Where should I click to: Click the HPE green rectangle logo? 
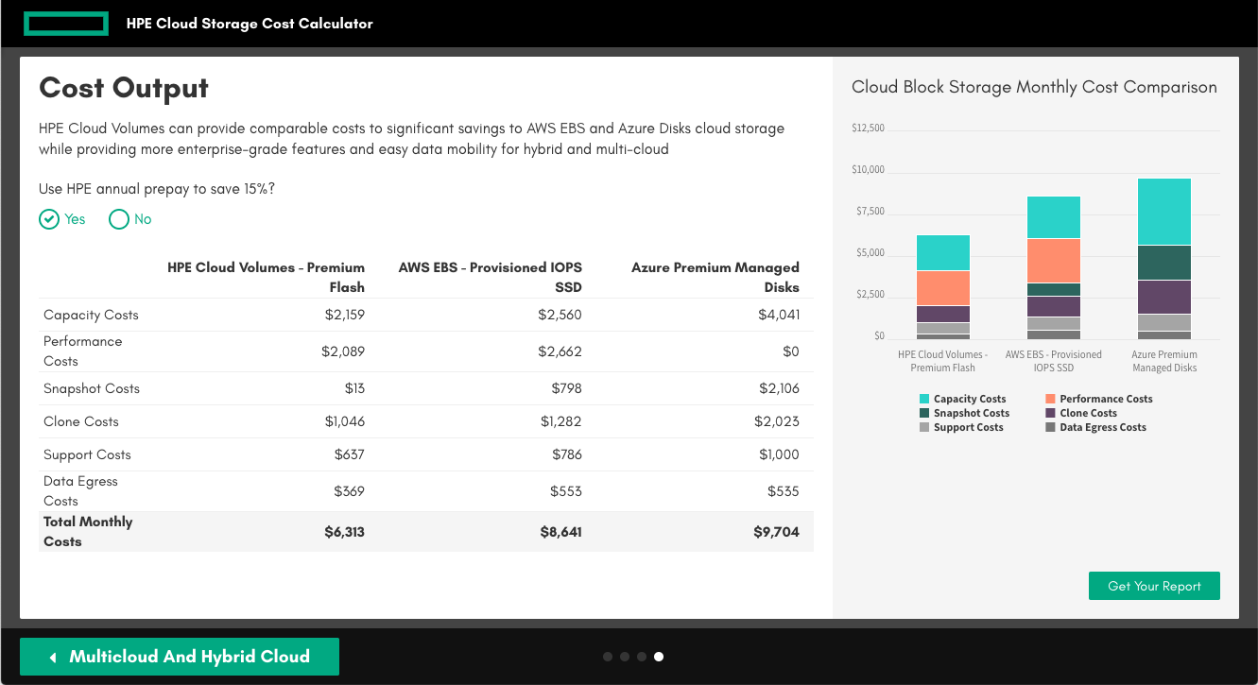(x=65, y=24)
